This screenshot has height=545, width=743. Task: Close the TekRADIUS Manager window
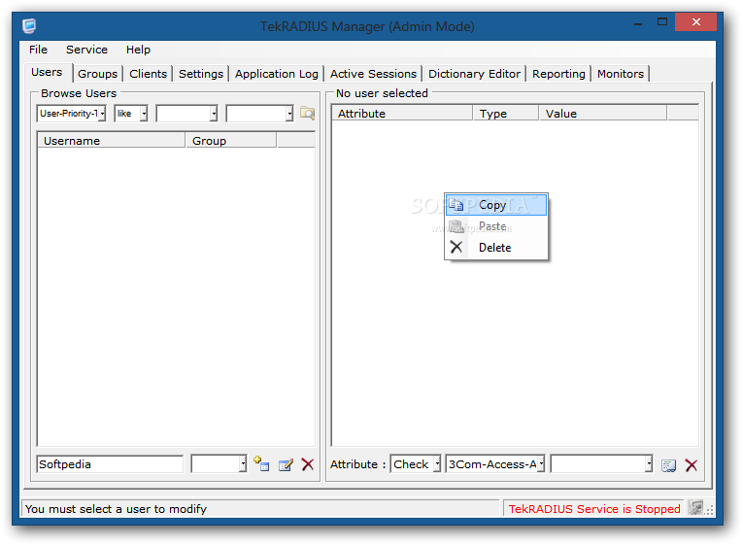695,21
